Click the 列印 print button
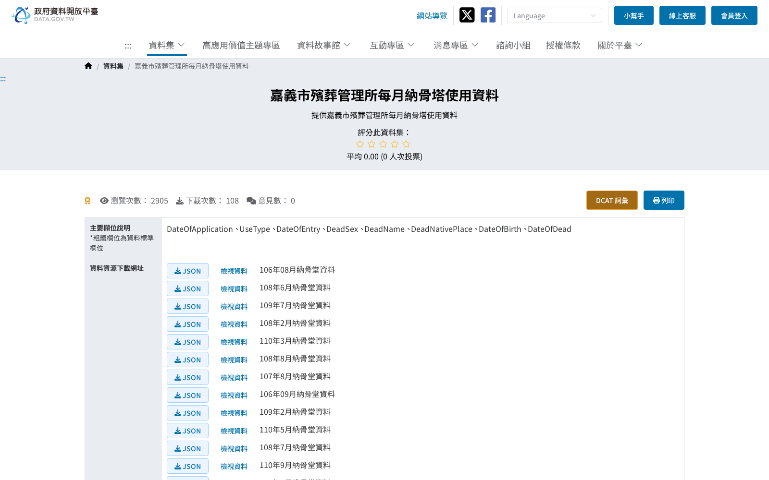The image size is (769, 480). [664, 200]
